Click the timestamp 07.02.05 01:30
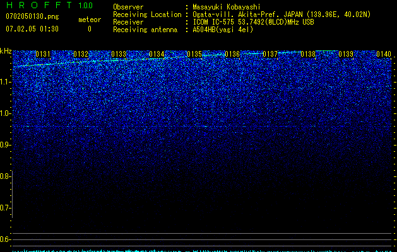Screen dimensions: 397x252 pyautogui.click(x=32, y=29)
